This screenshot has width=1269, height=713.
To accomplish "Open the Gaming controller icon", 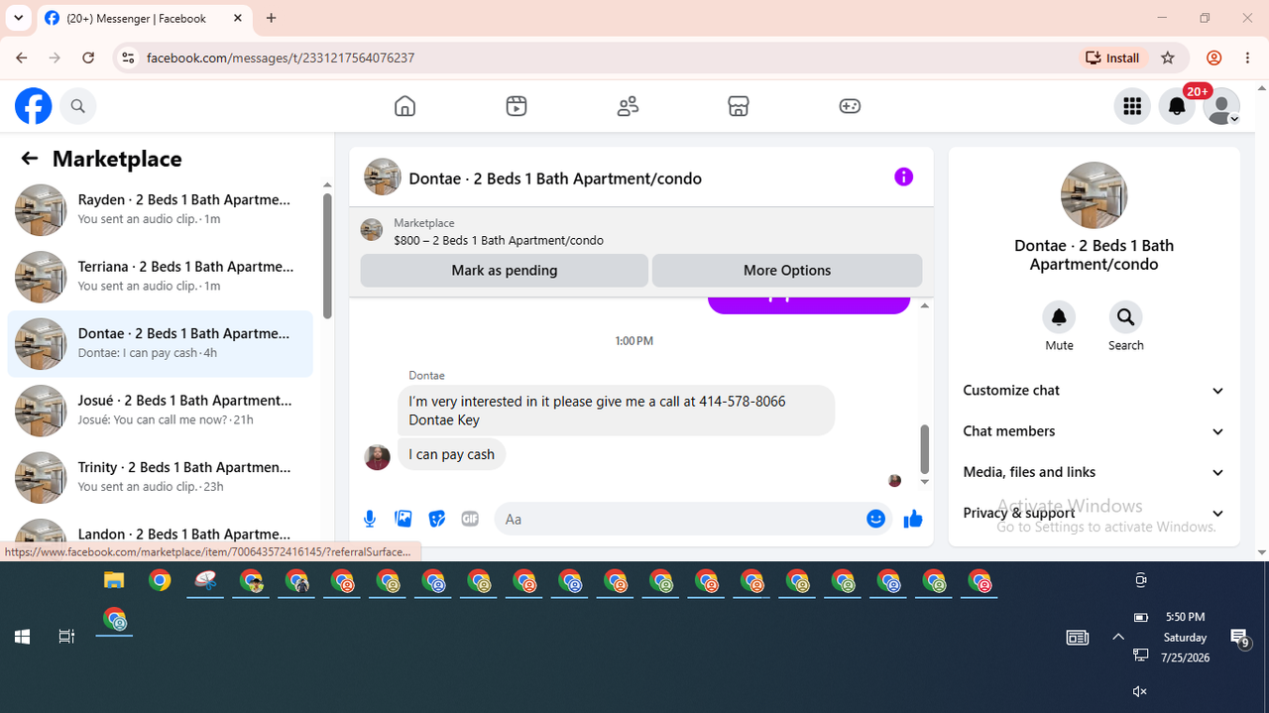I will tap(850, 106).
